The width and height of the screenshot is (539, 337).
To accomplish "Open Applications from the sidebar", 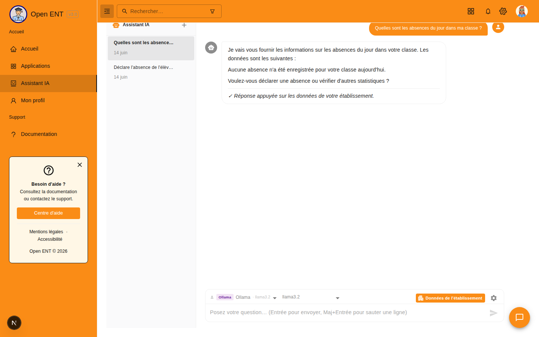I will (x=48, y=66).
